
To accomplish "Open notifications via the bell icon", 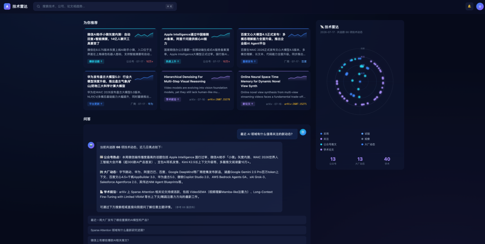I will (x=469, y=6).
